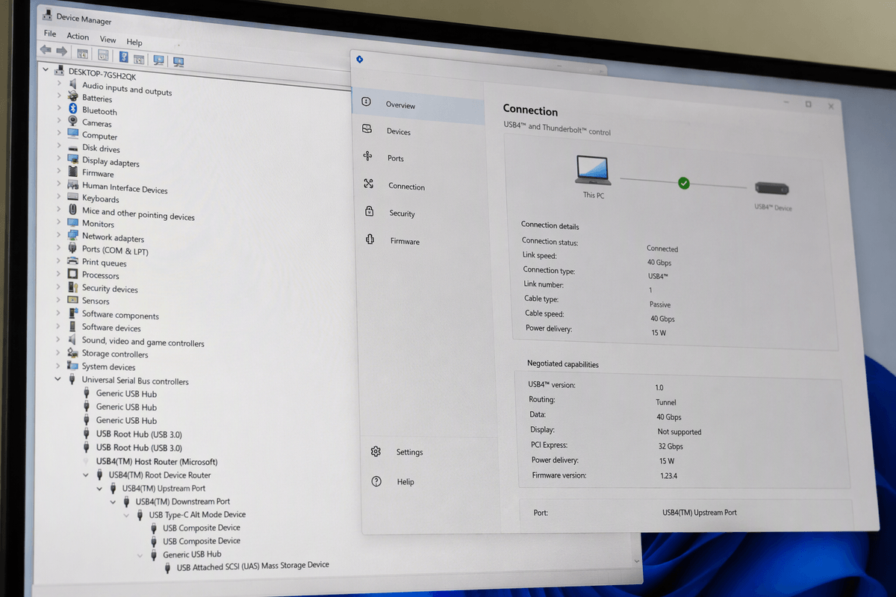Select the Network adapters icon
The image size is (896, 597).
72,236
